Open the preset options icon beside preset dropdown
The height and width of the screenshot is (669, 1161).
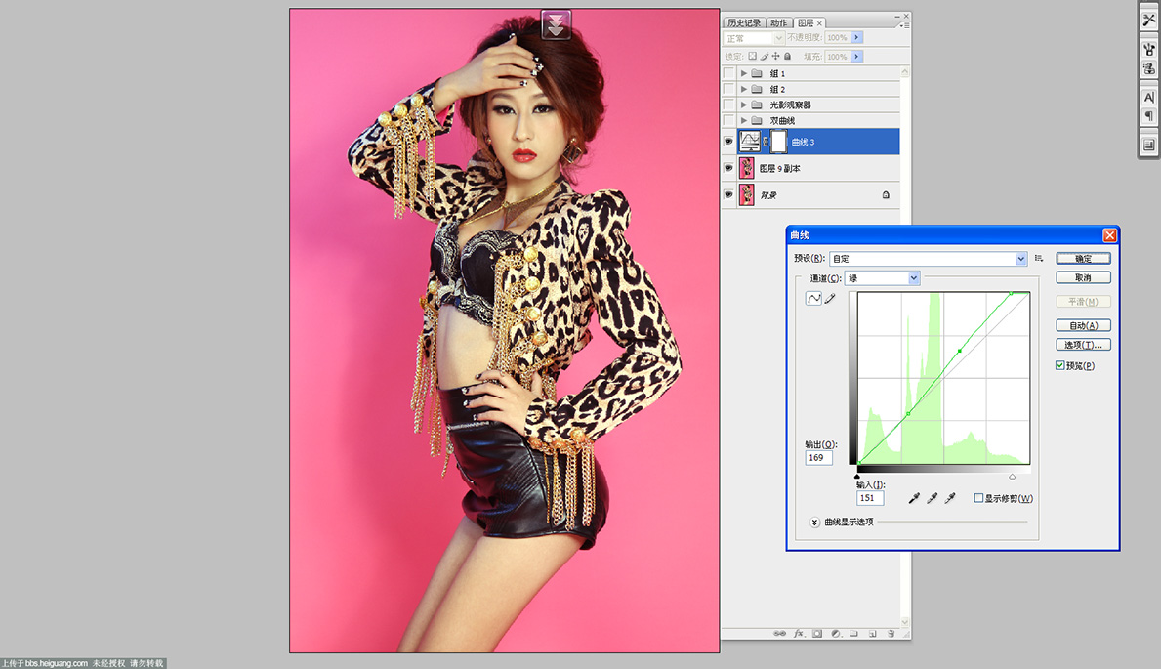click(x=1039, y=259)
